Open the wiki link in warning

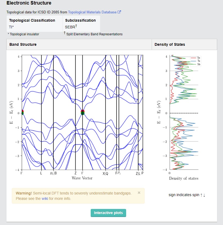click(45, 199)
